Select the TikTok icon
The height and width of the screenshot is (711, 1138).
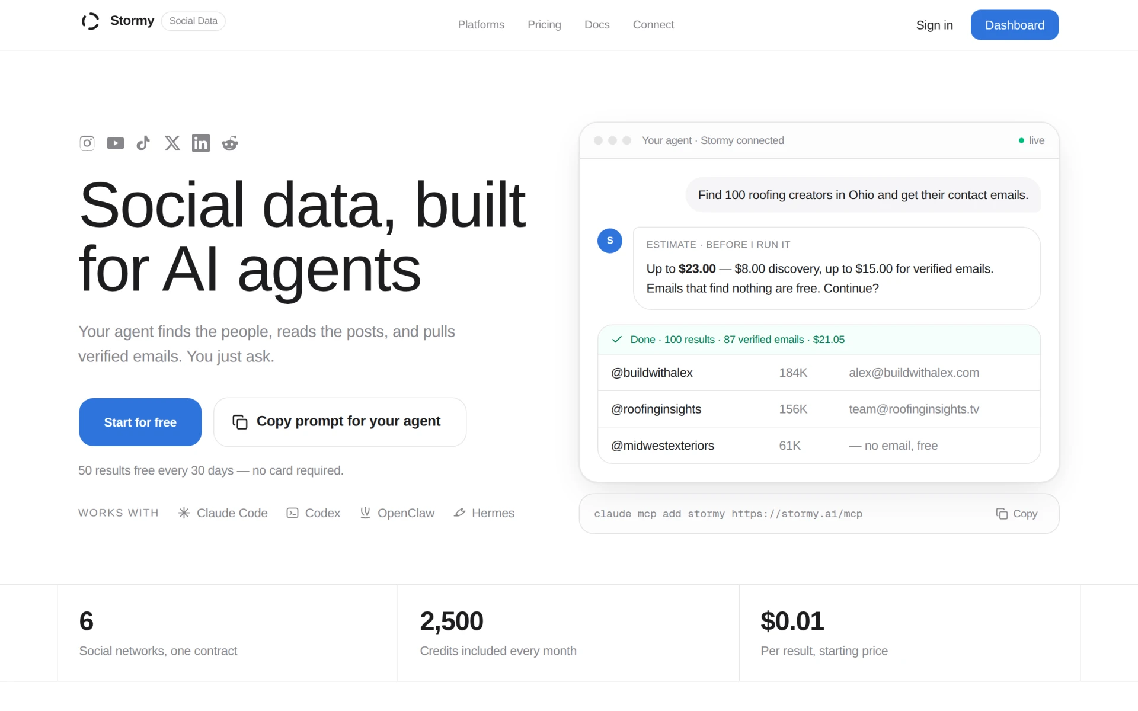pos(143,143)
